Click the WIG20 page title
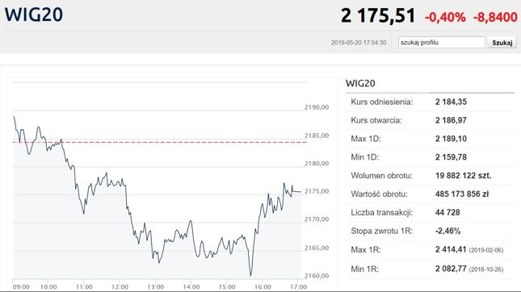521x292 pixels. pos(34,15)
